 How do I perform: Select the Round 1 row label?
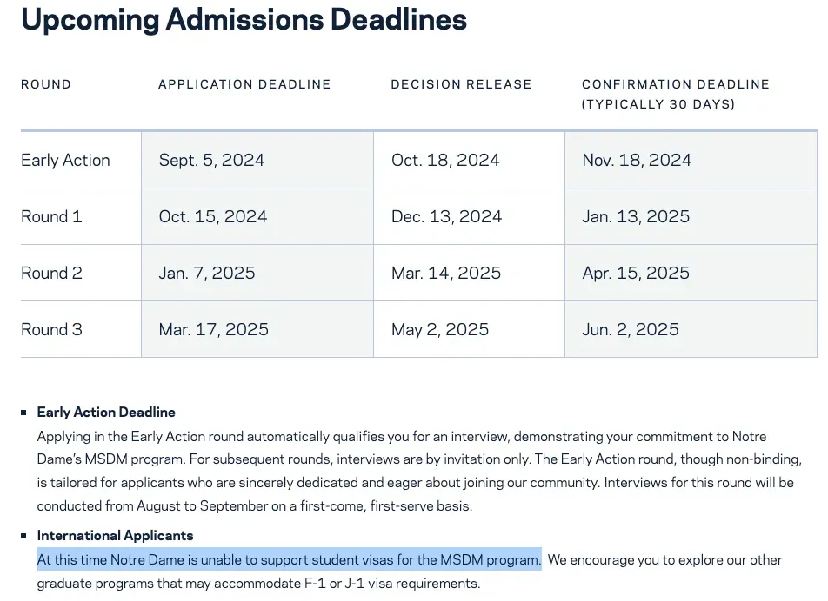click(51, 217)
